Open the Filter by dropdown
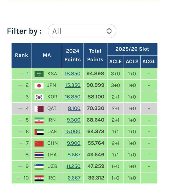Screen dimensions: 169x184 [82, 31]
